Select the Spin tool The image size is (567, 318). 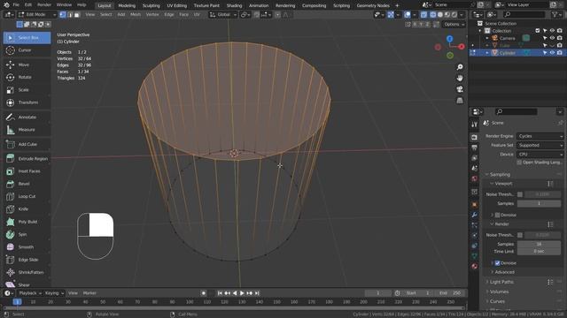click(x=27, y=234)
